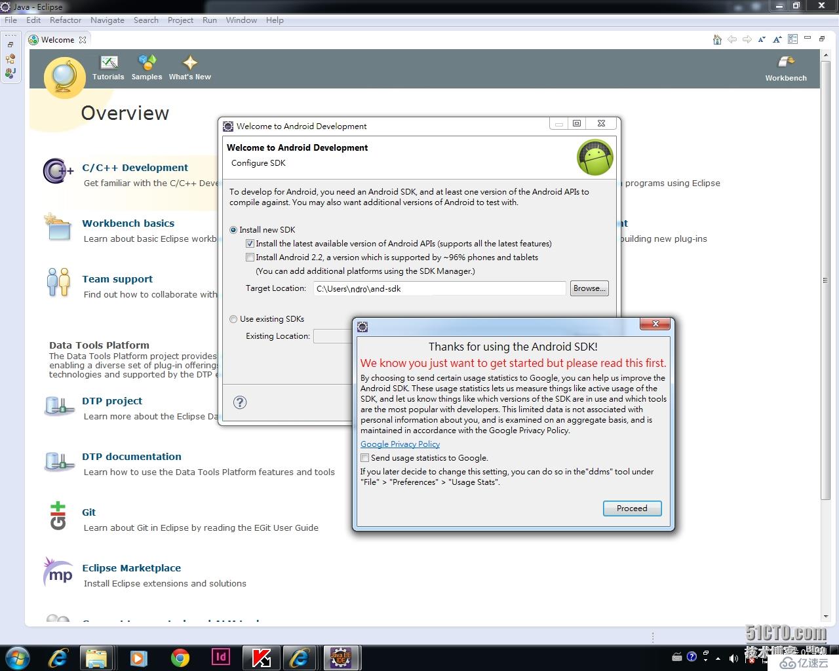Open the Git link

pos(89,512)
